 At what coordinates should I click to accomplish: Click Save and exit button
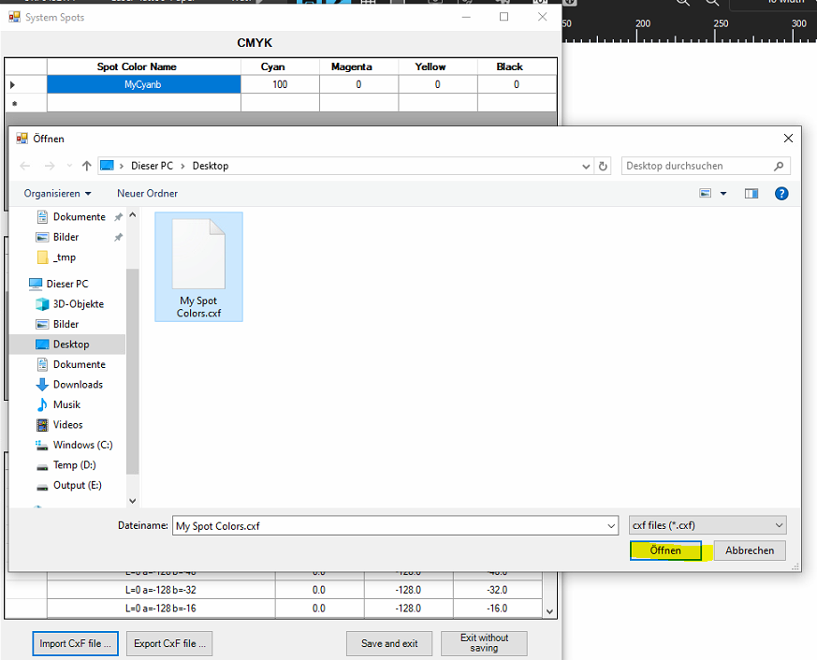389,644
